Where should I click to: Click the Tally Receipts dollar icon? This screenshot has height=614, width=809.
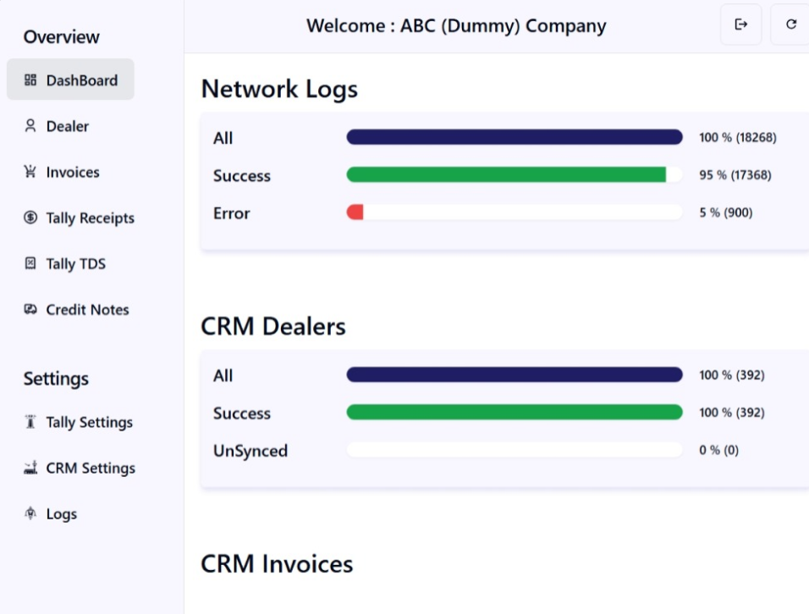[30, 217]
